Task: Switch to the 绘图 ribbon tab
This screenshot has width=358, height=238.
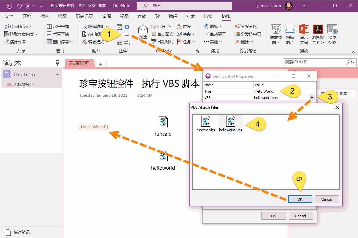Action: tap(62, 16)
